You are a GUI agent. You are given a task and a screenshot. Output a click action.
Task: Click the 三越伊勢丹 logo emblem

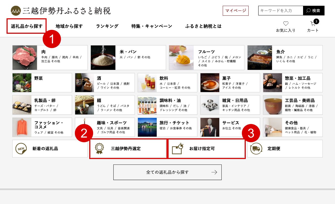pos(16,11)
